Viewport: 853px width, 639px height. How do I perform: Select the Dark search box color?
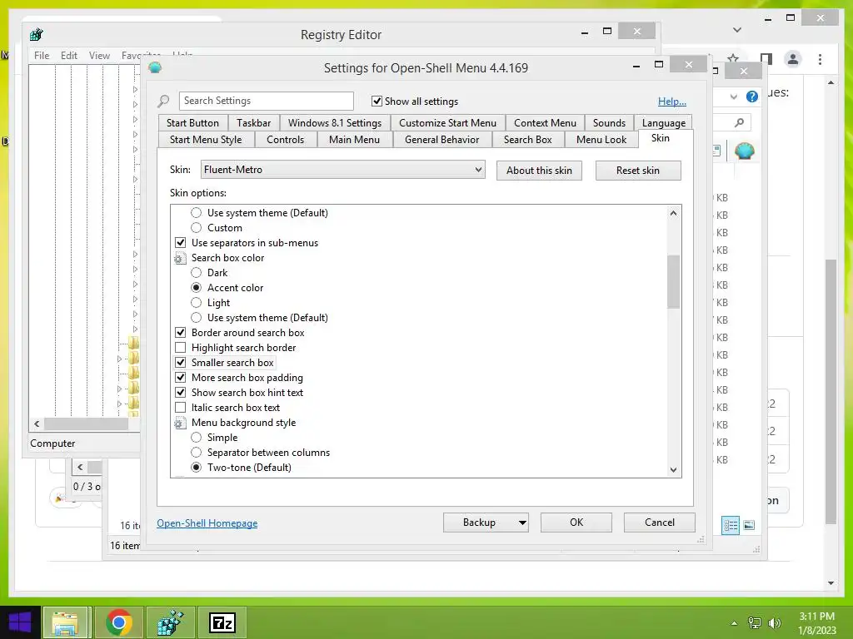point(197,273)
